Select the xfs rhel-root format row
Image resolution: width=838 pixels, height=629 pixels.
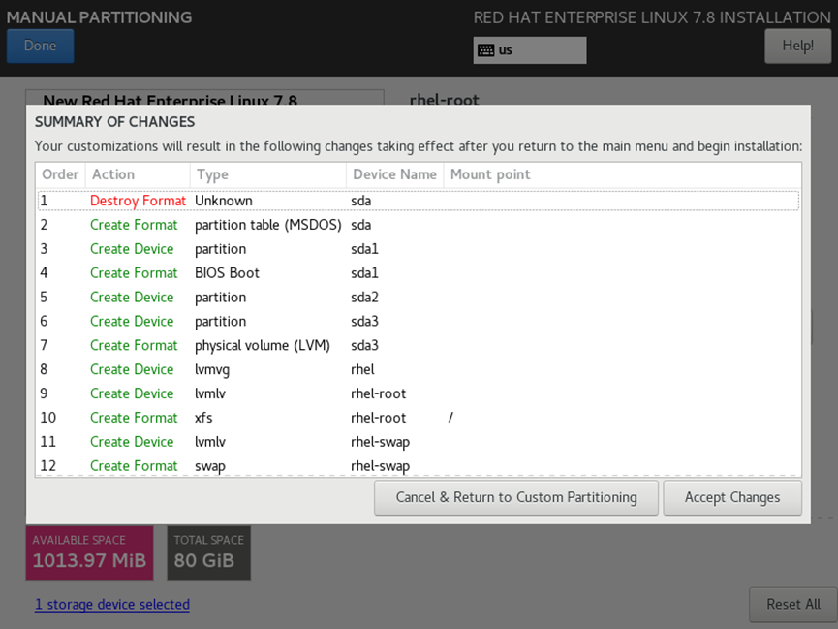click(x=419, y=417)
